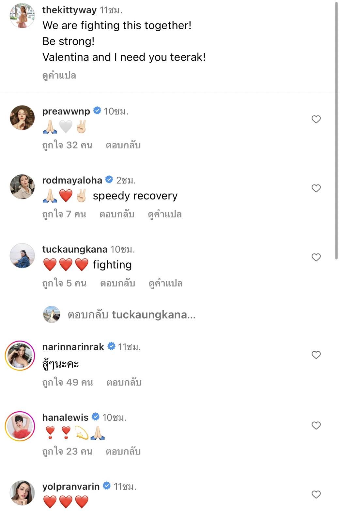
Task: Show translation of rodmayaloha's comment
Action: pyautogui.click(x=165, y=214)
